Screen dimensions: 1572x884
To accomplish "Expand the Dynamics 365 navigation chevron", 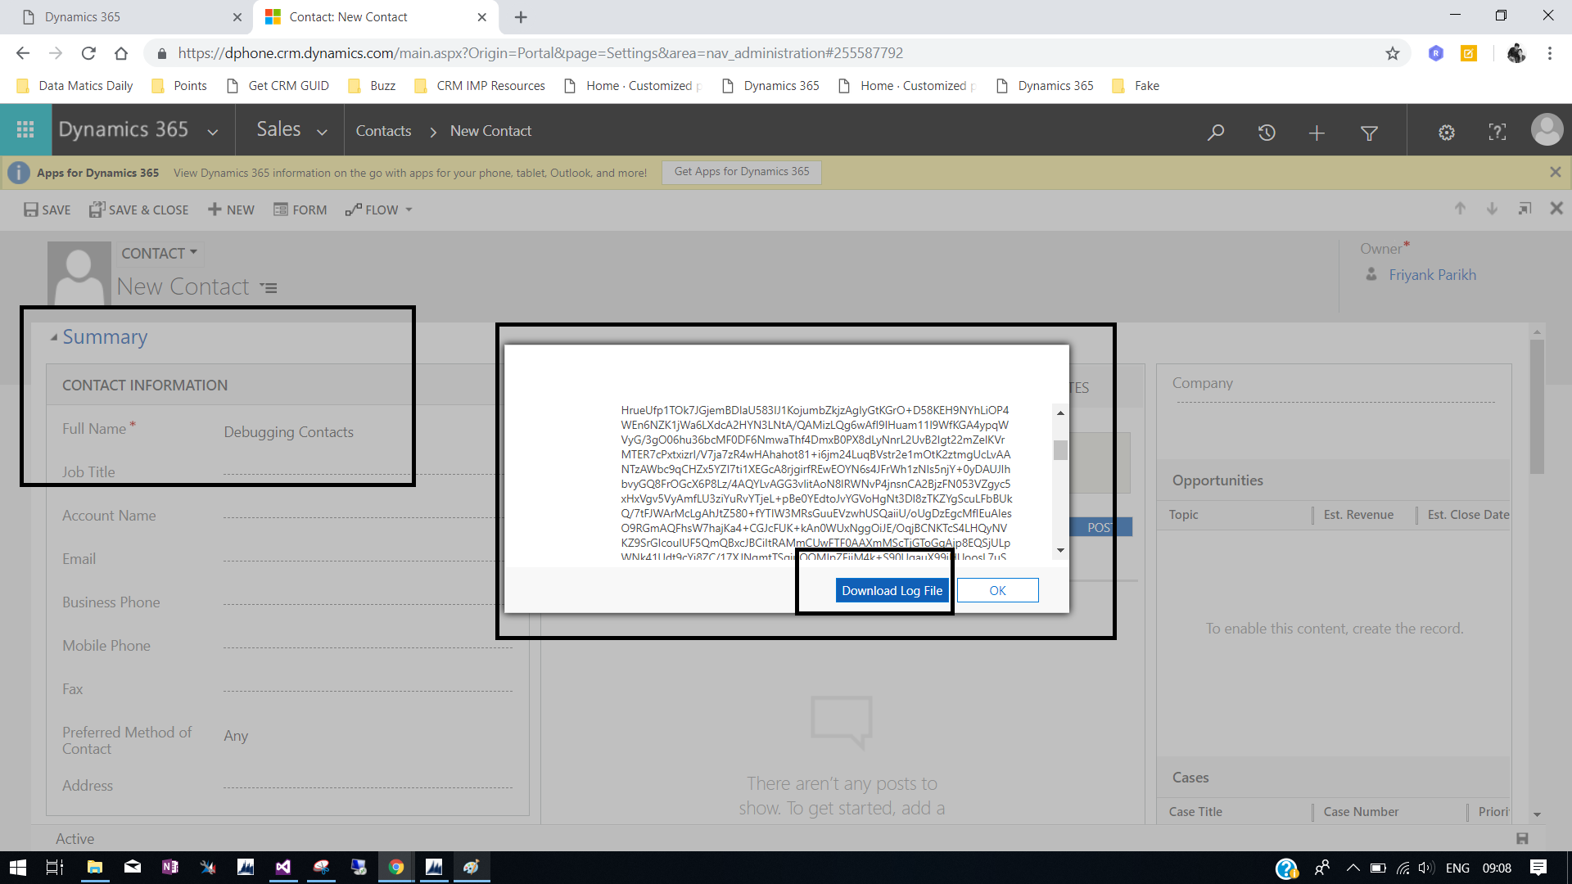I will (213, 132).
